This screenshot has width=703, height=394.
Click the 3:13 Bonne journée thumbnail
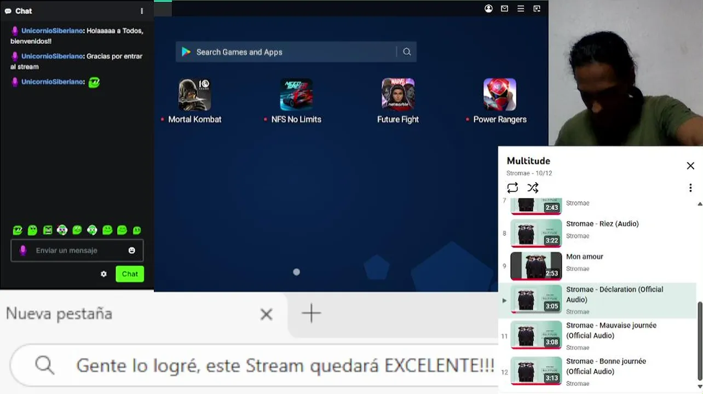tap(536, 371)
